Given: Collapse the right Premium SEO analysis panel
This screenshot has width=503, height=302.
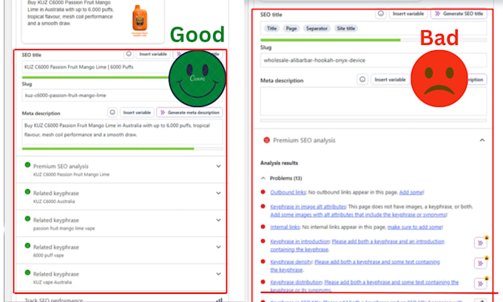Looking at the screenshot, I should 482,140.
